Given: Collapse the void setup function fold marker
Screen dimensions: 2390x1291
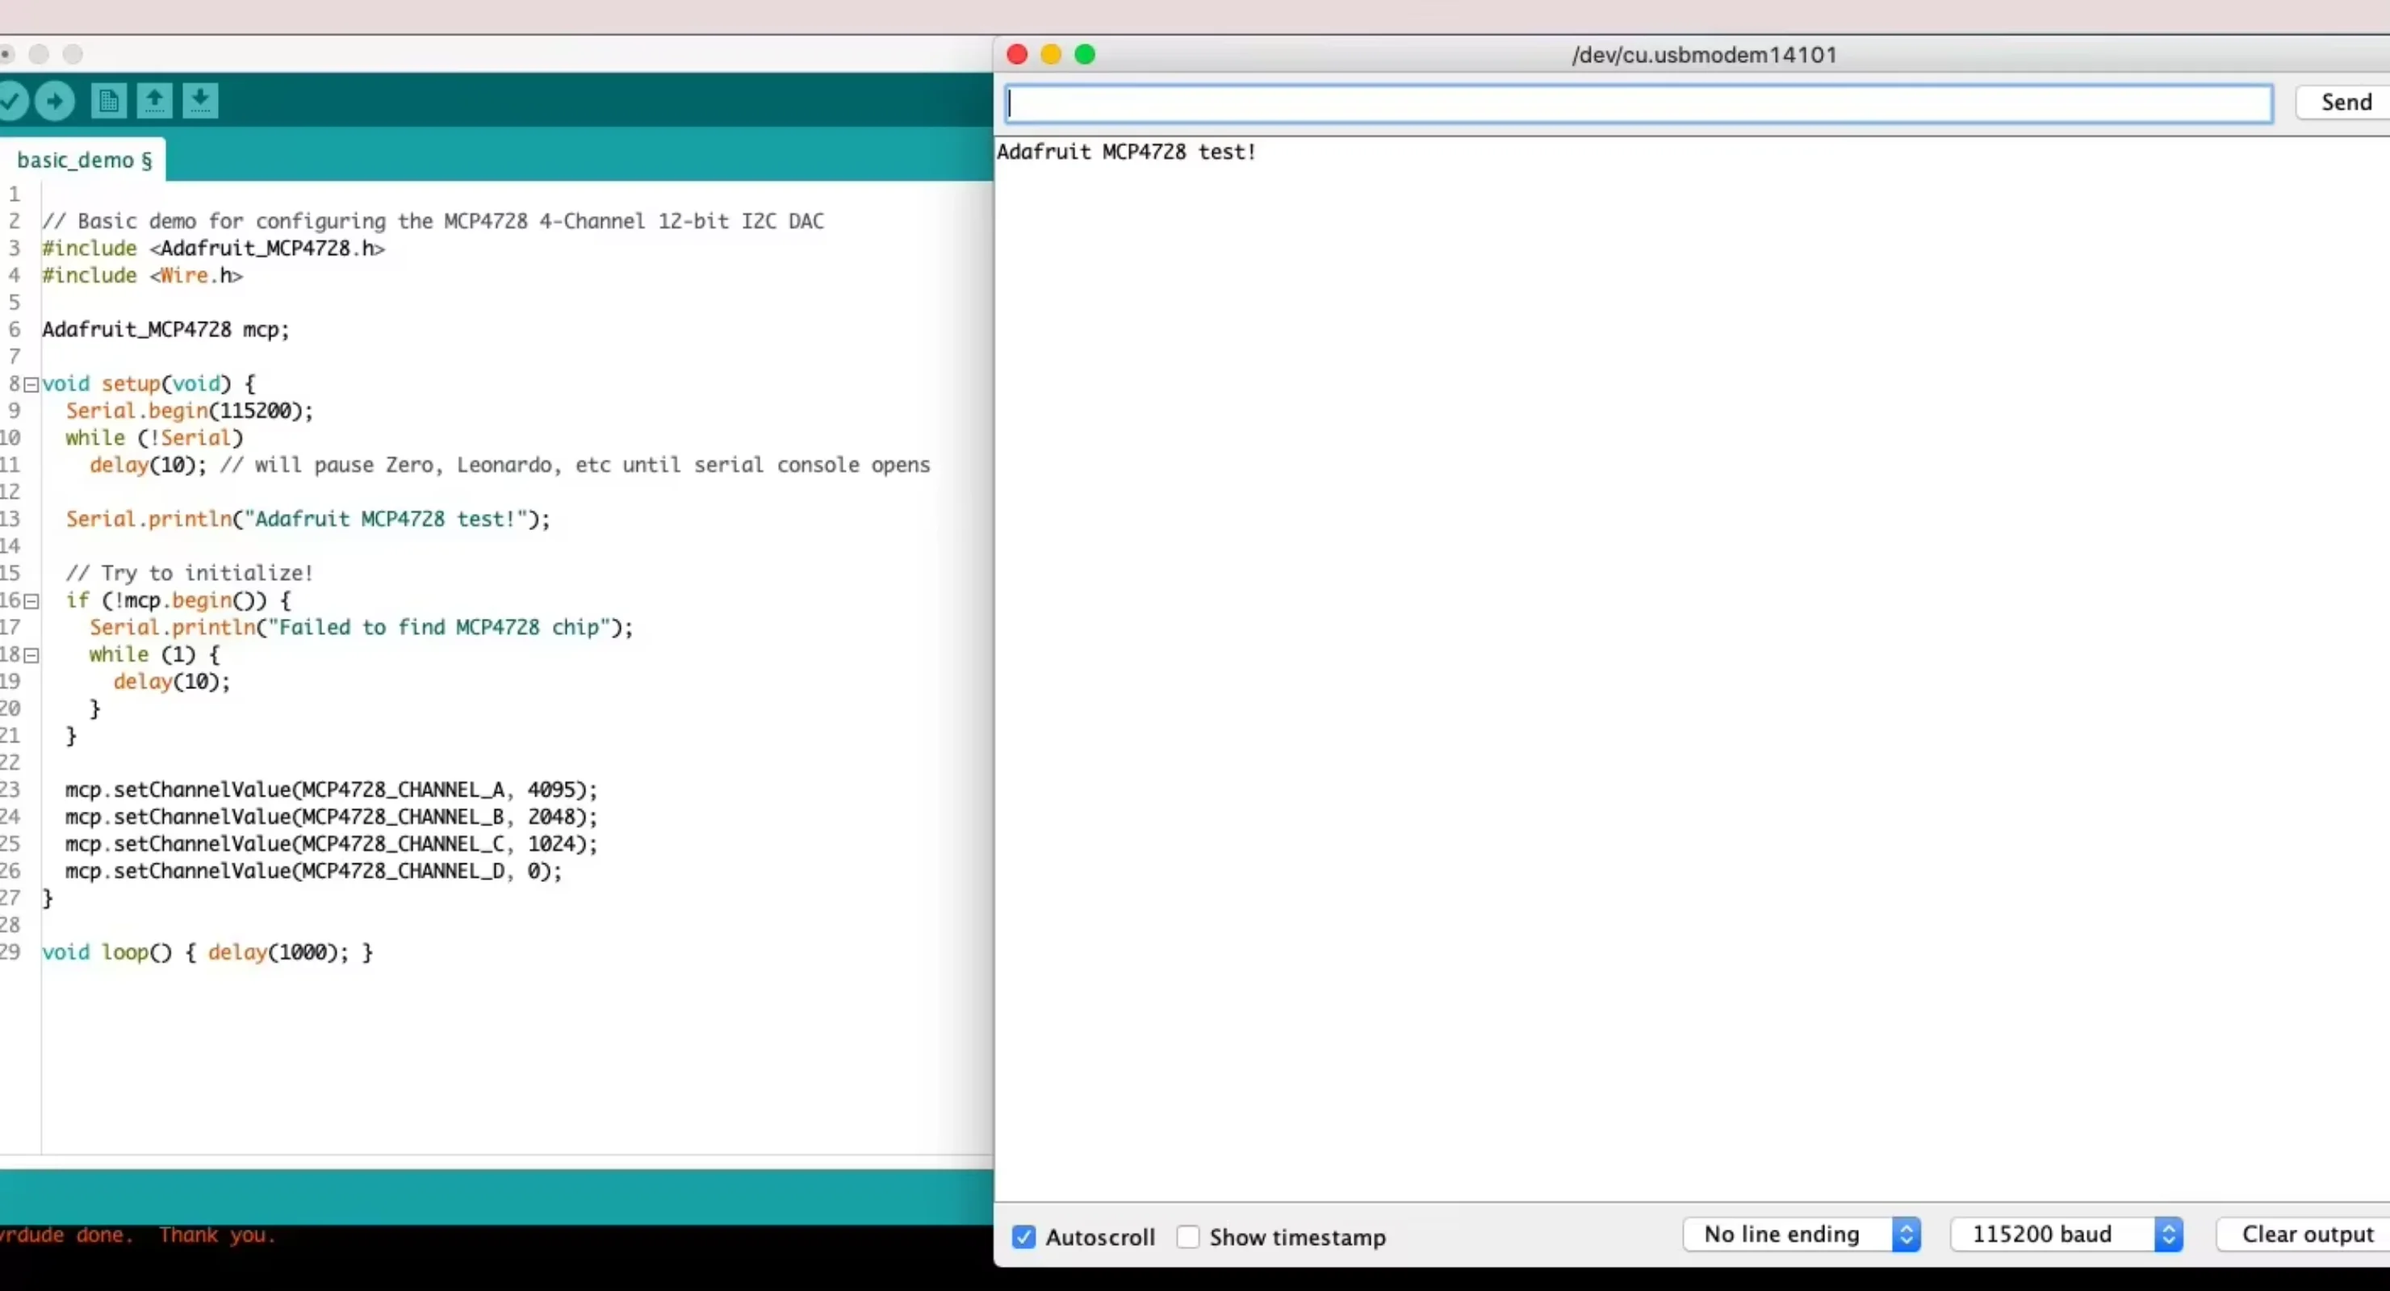Looking at the screenshot, I should (31, 384).
